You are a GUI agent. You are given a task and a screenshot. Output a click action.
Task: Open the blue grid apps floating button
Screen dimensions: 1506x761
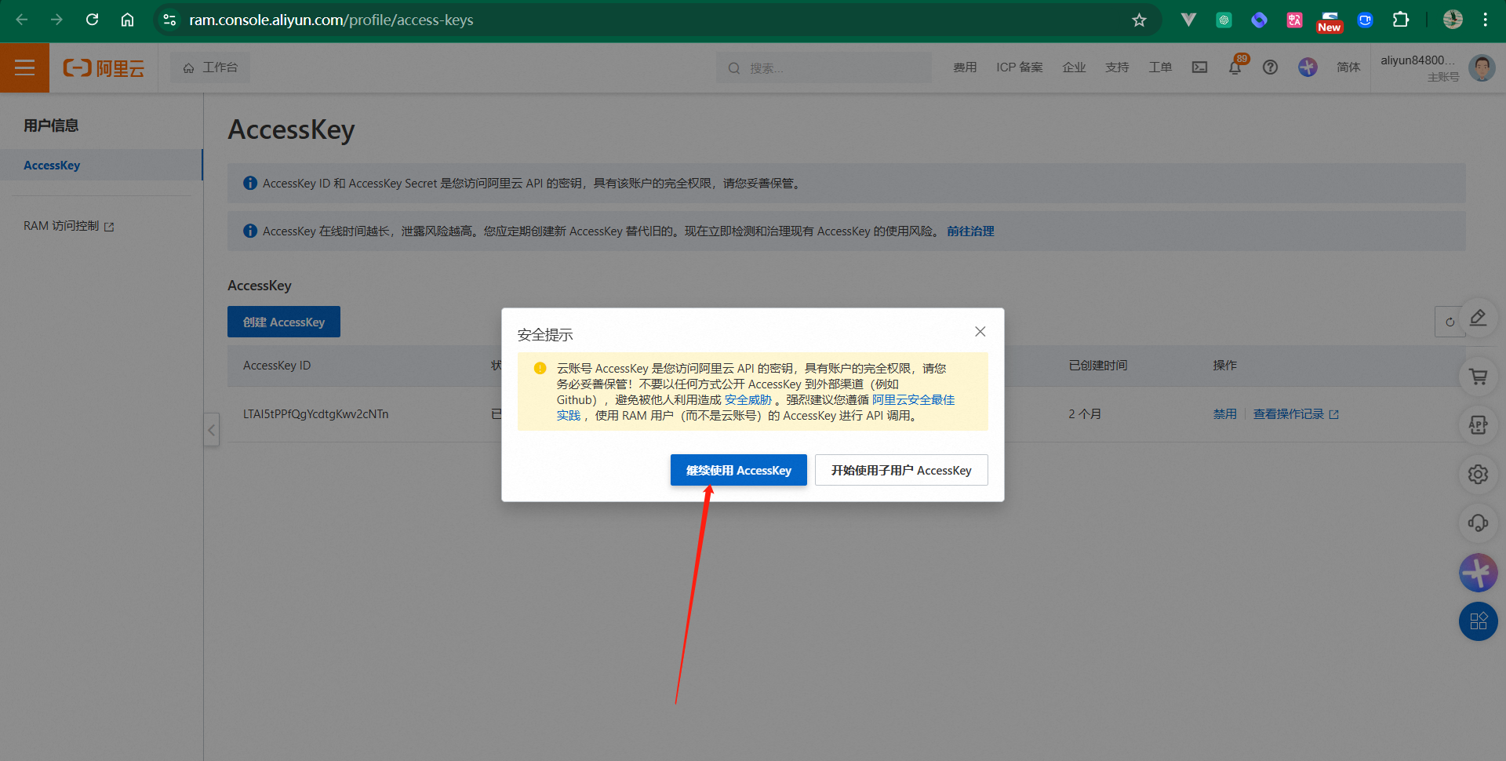coord(1478,621)
